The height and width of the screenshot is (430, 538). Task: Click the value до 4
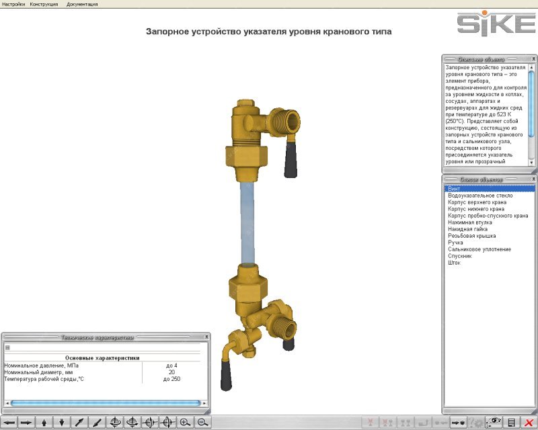pos(171,365)
